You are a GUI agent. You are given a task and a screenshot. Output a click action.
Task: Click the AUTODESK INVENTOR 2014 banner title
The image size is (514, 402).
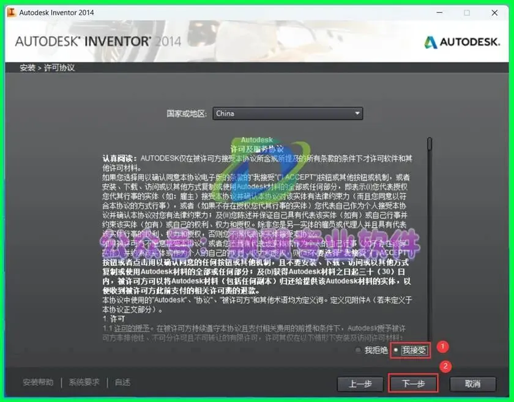click(98, 42)
